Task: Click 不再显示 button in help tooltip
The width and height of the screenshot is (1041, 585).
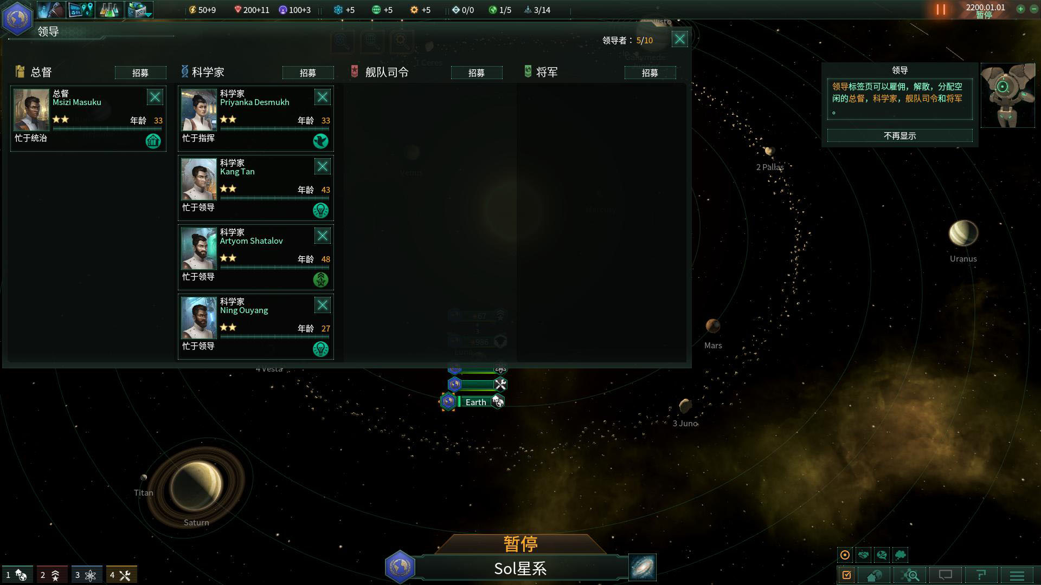Action: [900, 136]
